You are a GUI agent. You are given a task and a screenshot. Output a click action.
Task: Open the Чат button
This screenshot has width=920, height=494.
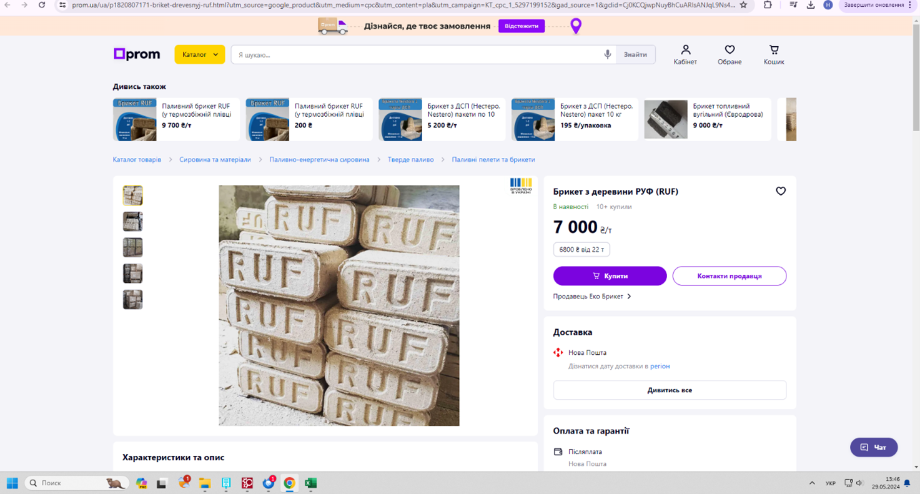click(x=874, y=447)
